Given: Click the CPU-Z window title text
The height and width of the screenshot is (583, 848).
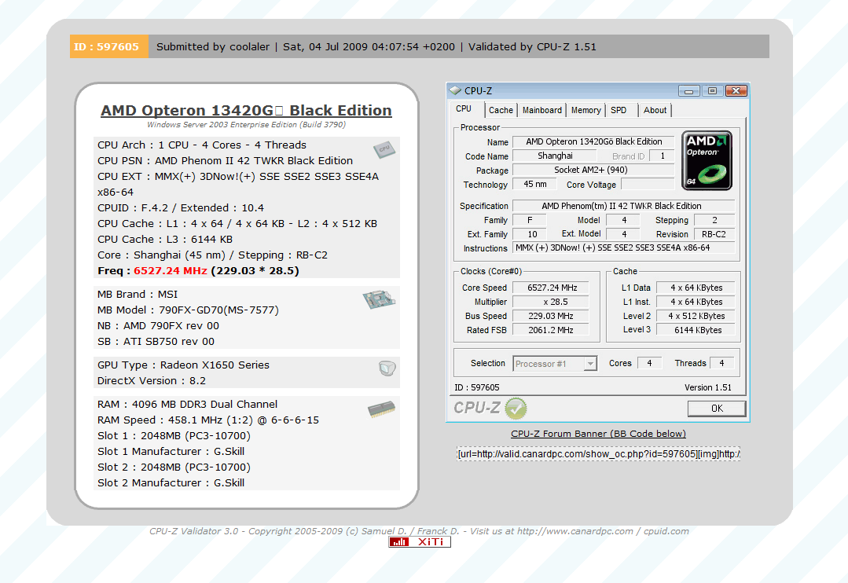Looking at the screenshot, I should (x=478, y=91).
